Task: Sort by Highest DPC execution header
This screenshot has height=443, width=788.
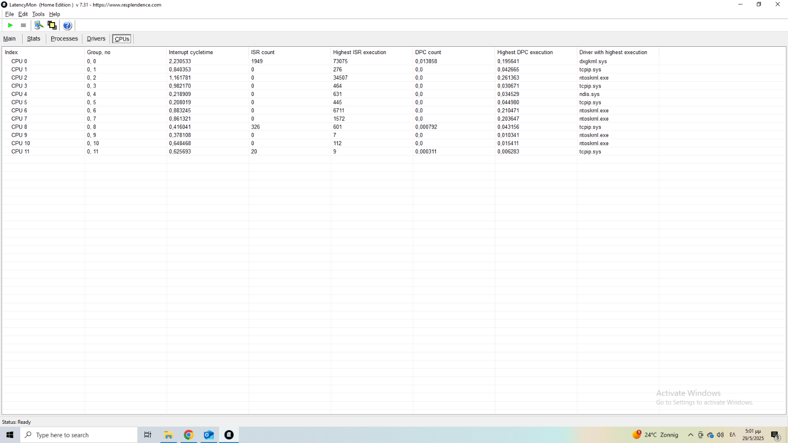Action: coord(536,52)
